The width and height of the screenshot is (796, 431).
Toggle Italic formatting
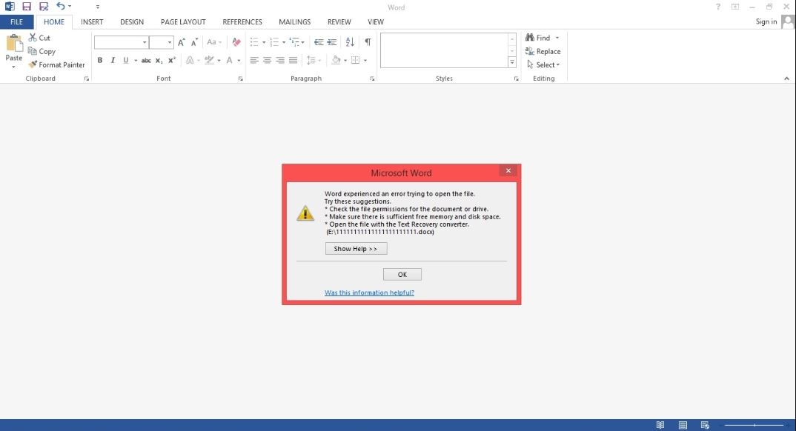tap(113, 60)
